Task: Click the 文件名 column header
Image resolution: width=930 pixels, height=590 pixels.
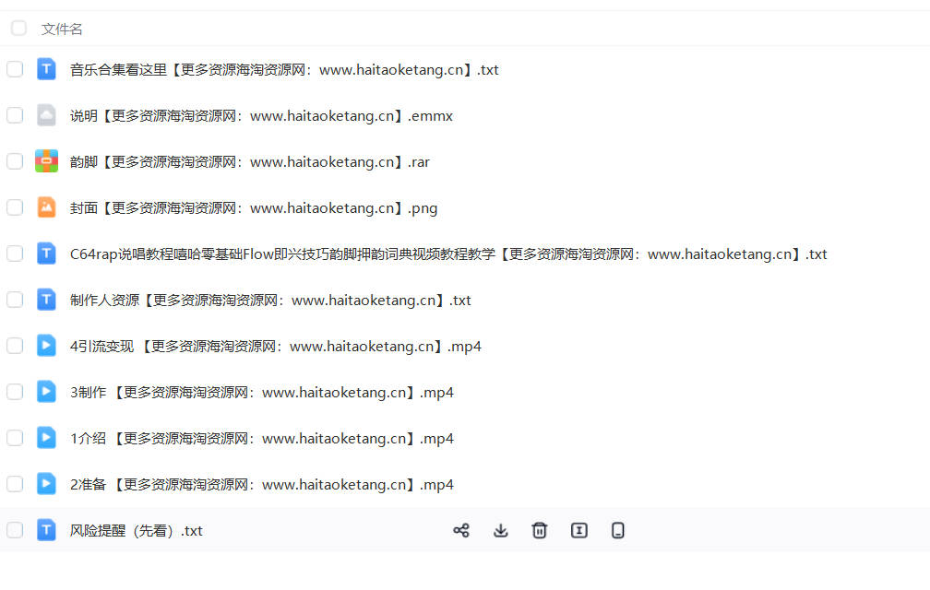Action: coord(62,29)
